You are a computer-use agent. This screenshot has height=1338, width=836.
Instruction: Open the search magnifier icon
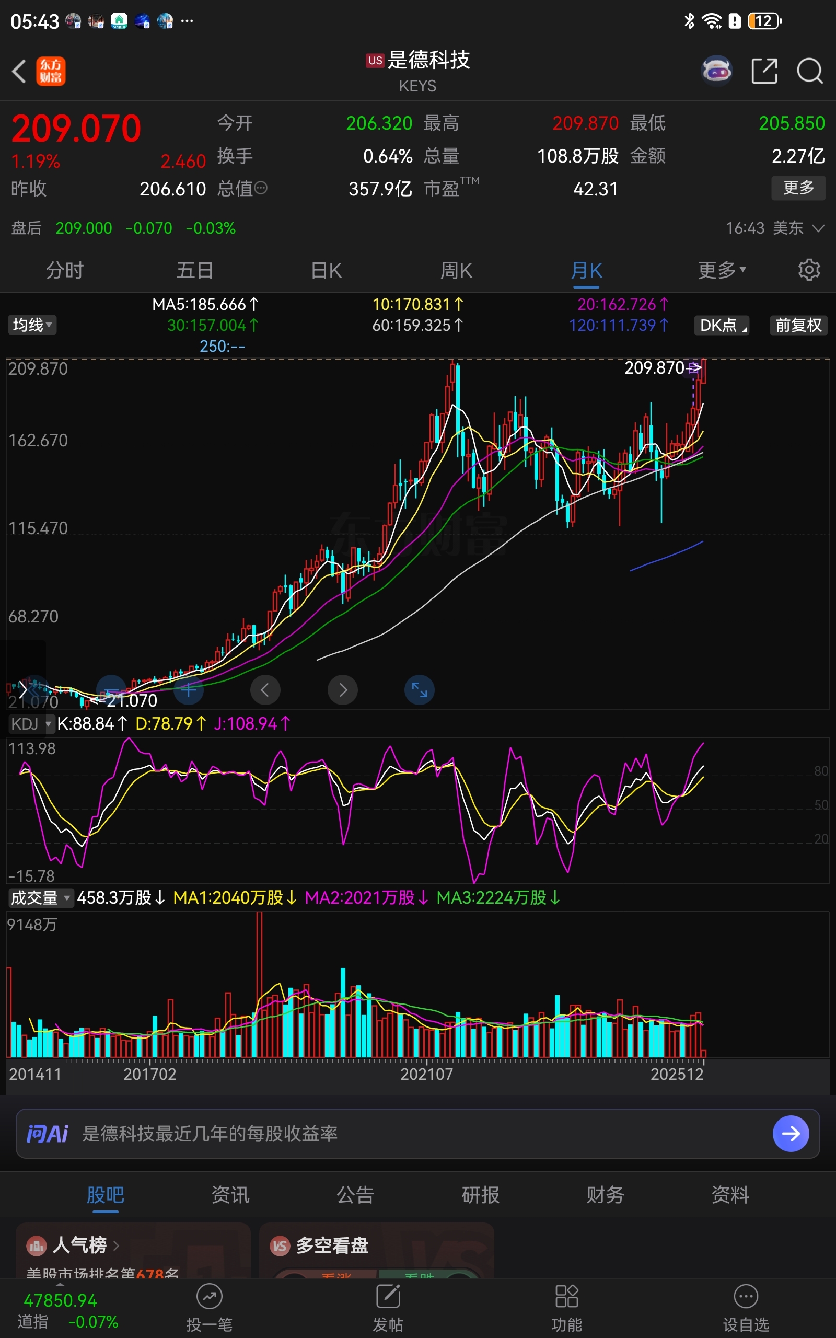[810, 71]
